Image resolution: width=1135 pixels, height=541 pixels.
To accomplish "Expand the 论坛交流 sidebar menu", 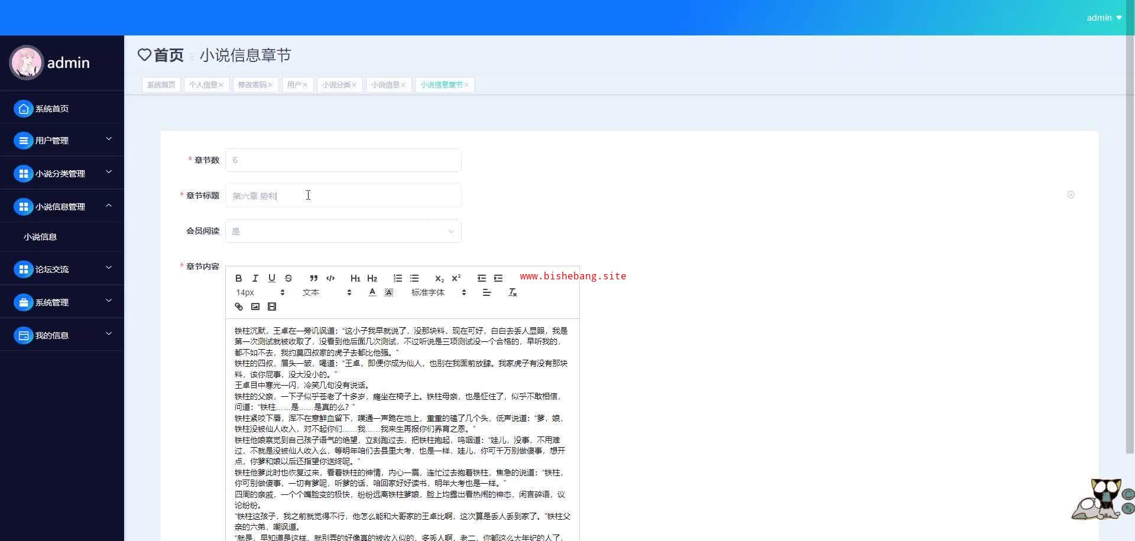I will point(62,269).
